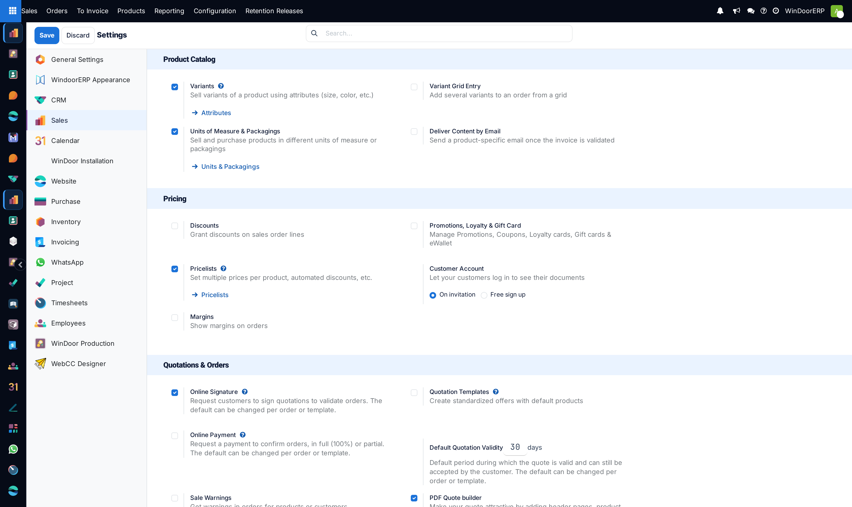This screenshot has height=507, width=852.
Task: Show help tooltip for Online Payment
Action: click(243, 434)
